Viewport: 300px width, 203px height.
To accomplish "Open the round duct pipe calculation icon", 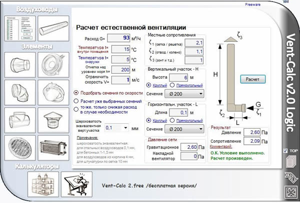I will coord(53,28).
